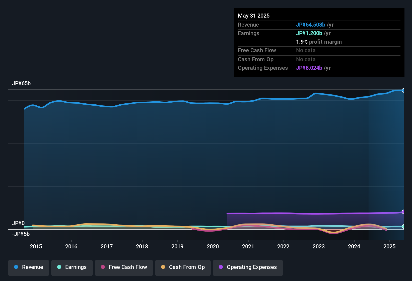Viewport: 412px width, 281px height.
Task: Click the teal Earnings endpoint marker
Action: tap(403, 226)
